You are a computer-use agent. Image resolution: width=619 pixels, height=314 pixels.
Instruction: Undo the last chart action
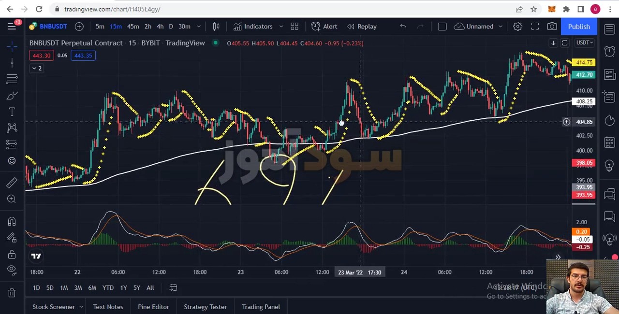point(403,27)
